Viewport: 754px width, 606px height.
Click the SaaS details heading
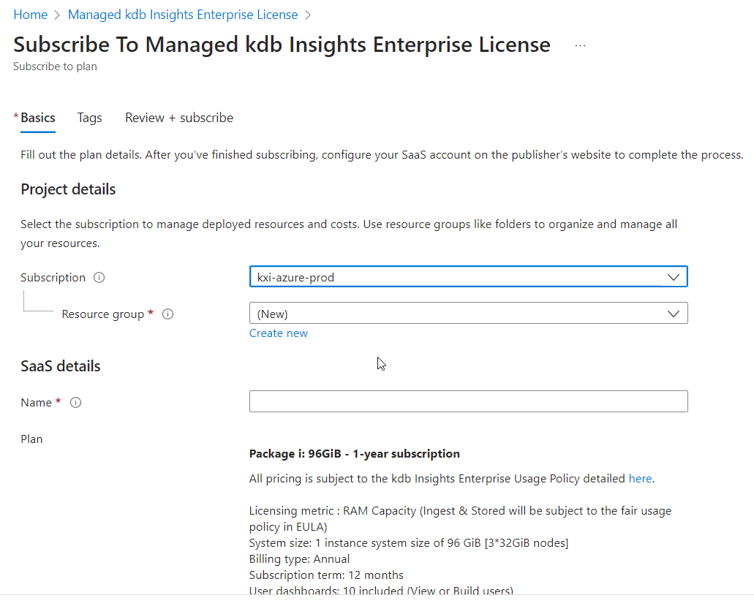61,366
